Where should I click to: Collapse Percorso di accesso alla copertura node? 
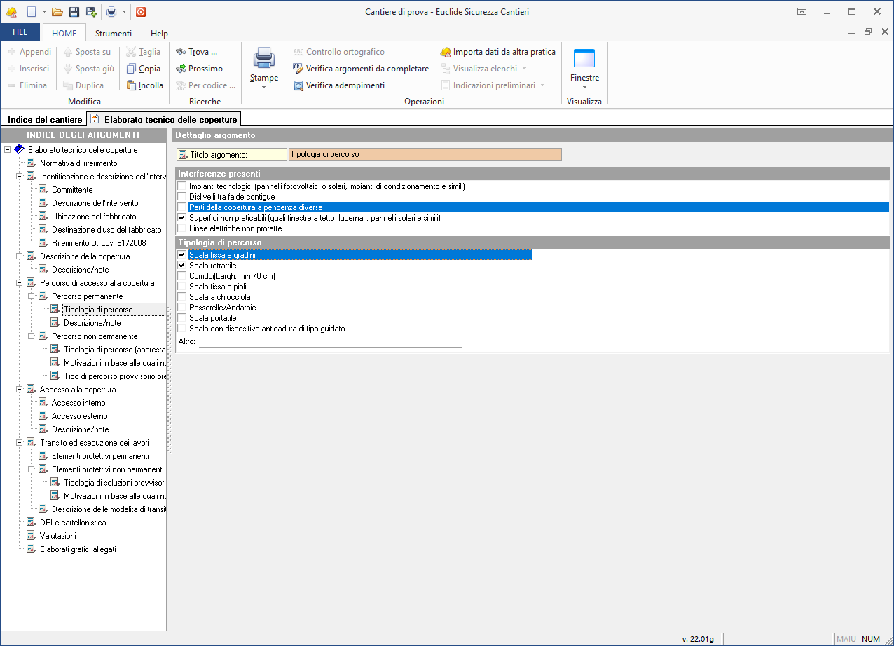point(20,283)
